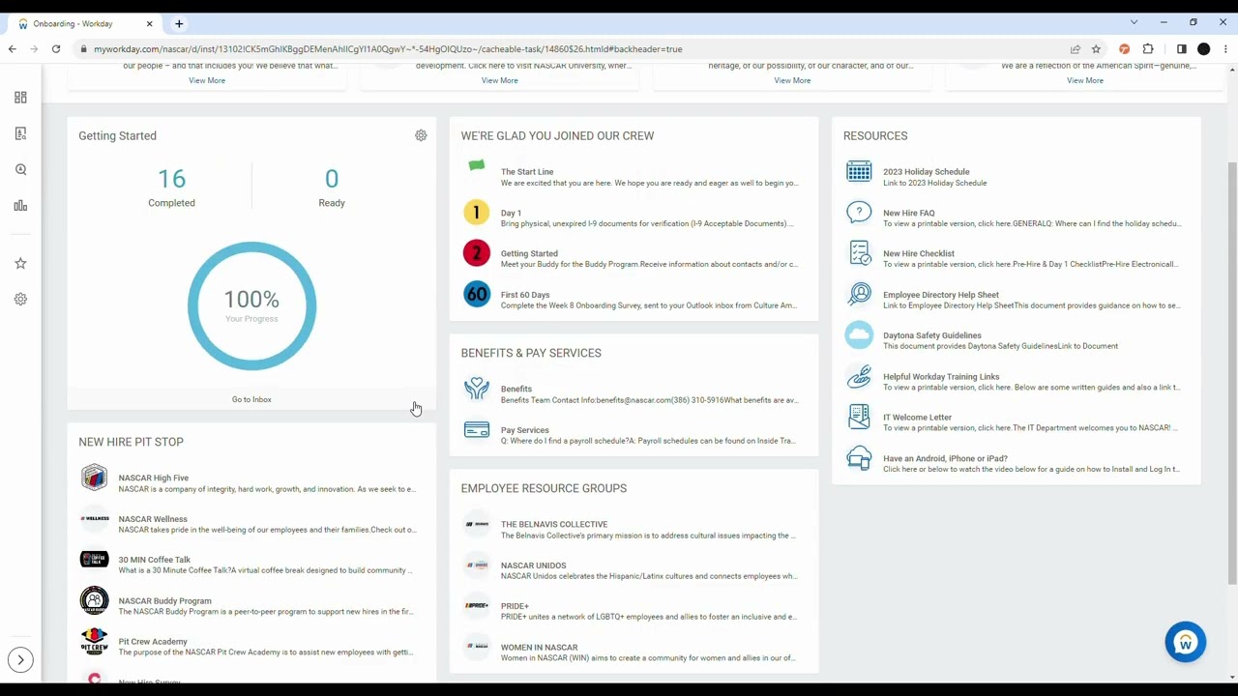Open Getting Started settings gear
The height and width of the screenshot is (696, 1238).
[421, 135]
